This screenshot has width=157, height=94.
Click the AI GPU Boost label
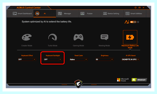click(x=131, y=56)
